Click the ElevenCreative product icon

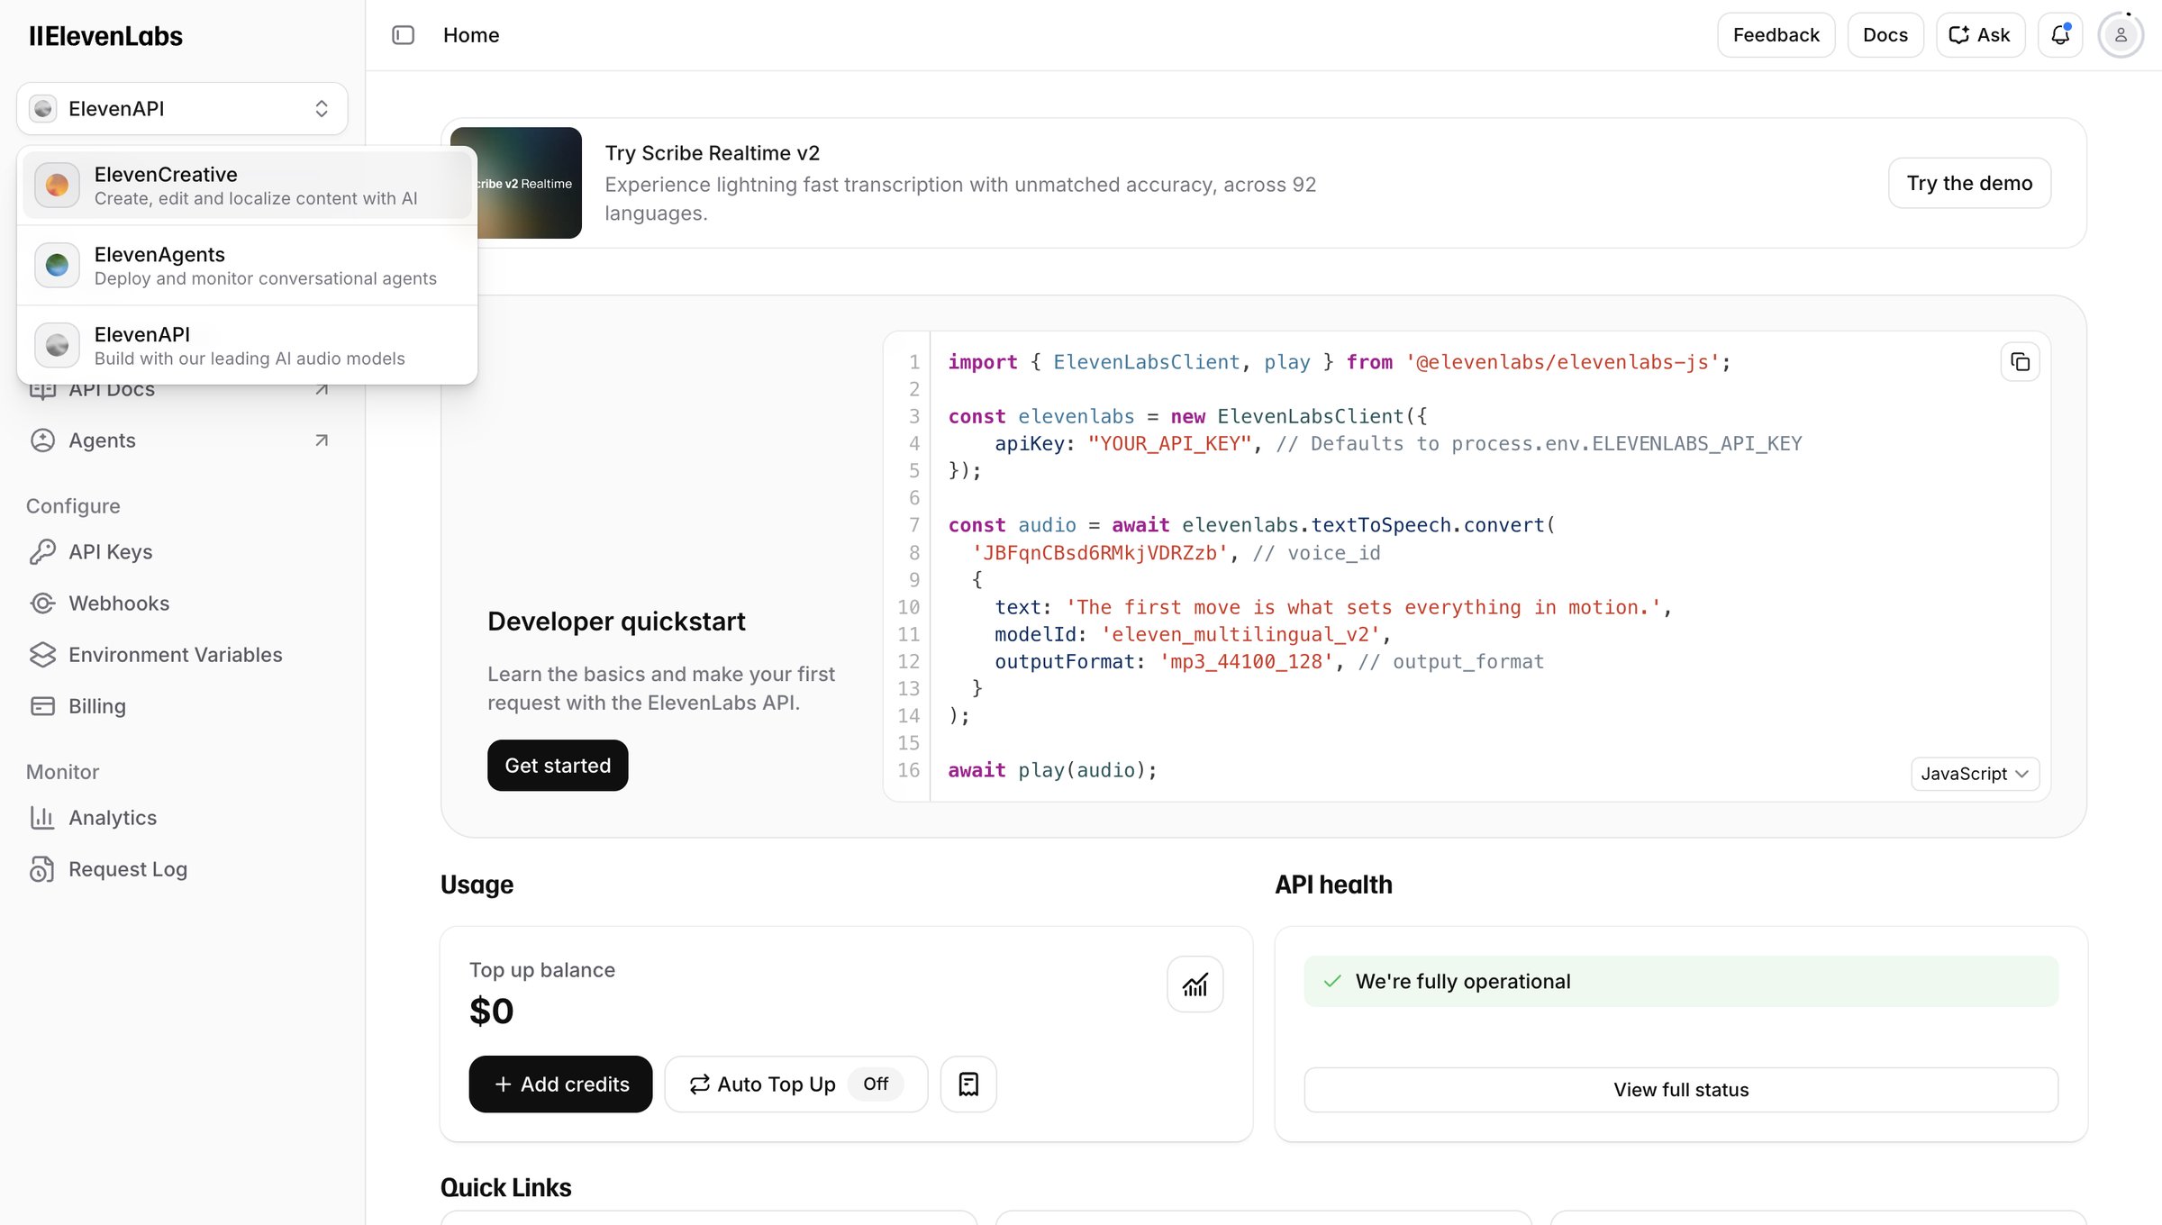point(57,186)
